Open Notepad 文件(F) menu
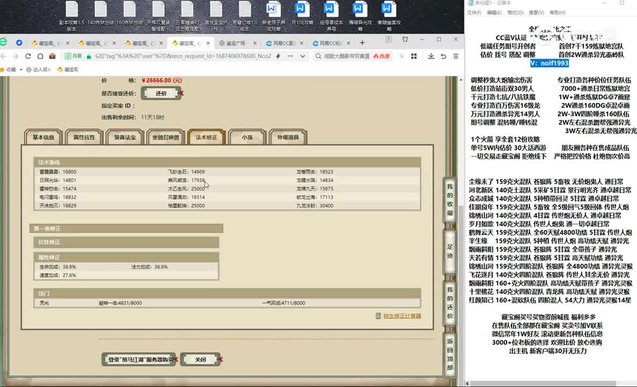This screenshot has height=387, width=637. tap(474, 12)
